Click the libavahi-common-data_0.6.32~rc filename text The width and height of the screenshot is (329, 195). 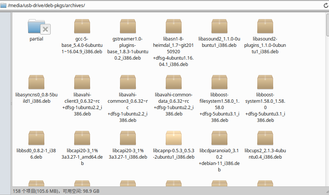pos(174,104)
